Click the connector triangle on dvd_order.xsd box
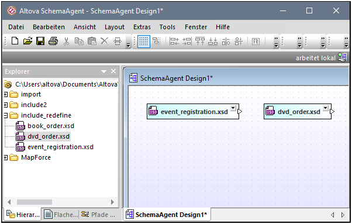 click(332, 111)
